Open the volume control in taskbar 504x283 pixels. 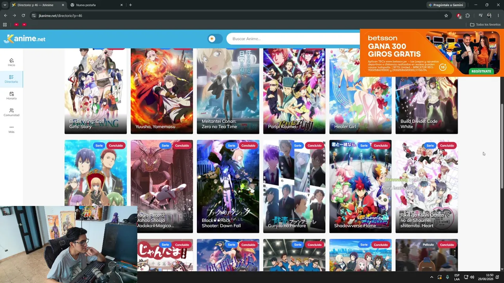point(472,277)
